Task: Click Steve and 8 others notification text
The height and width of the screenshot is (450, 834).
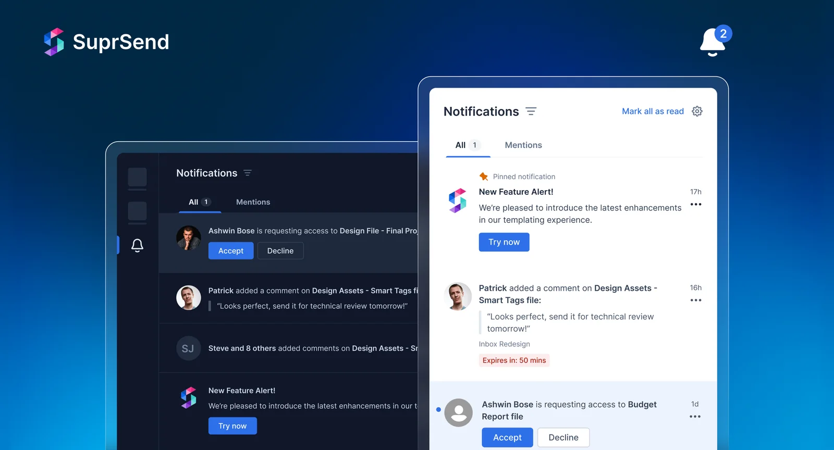Action: (x=313, y=348)
